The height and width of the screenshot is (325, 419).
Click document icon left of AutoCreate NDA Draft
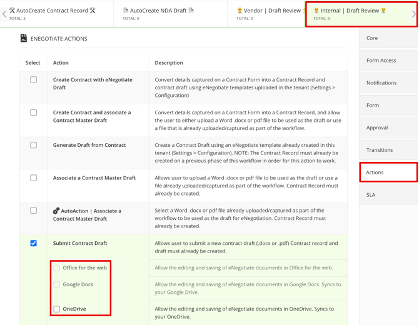coord(125,10)
